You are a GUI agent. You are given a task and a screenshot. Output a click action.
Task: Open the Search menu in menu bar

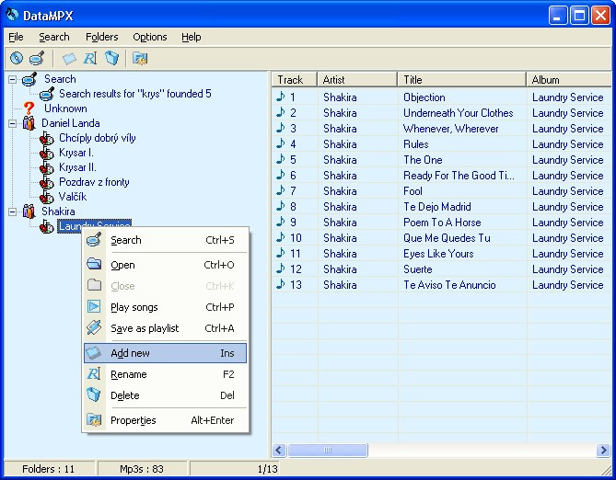[x=53, y=37]
